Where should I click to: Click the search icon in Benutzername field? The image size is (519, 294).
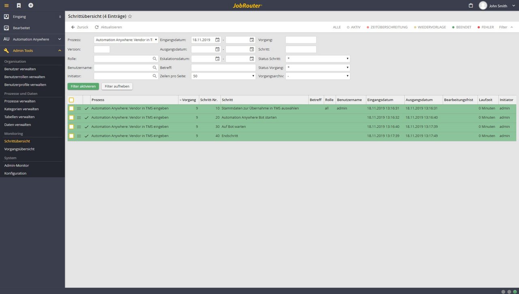[x=154, y=67]
